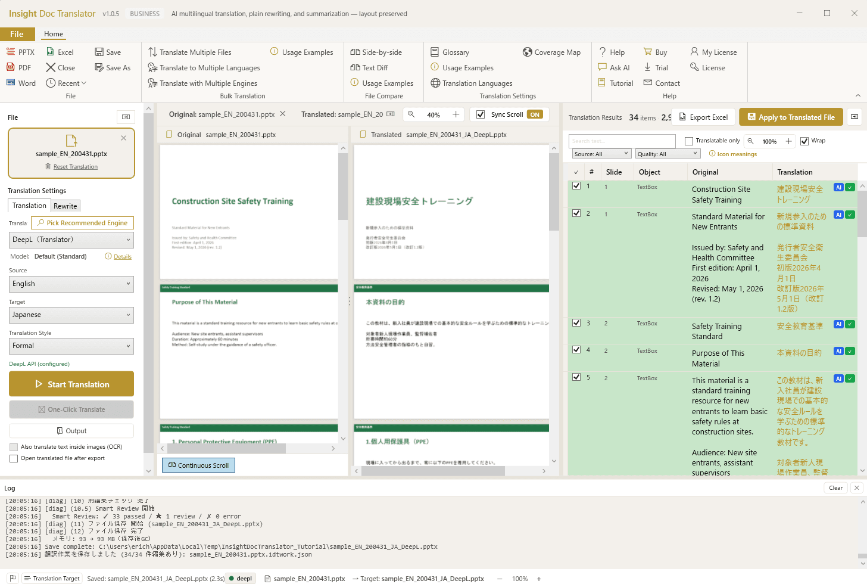The width and height of the screenshot is (867, 587).
Task: Click Translate Multiple Files
Action: point(189,52)
